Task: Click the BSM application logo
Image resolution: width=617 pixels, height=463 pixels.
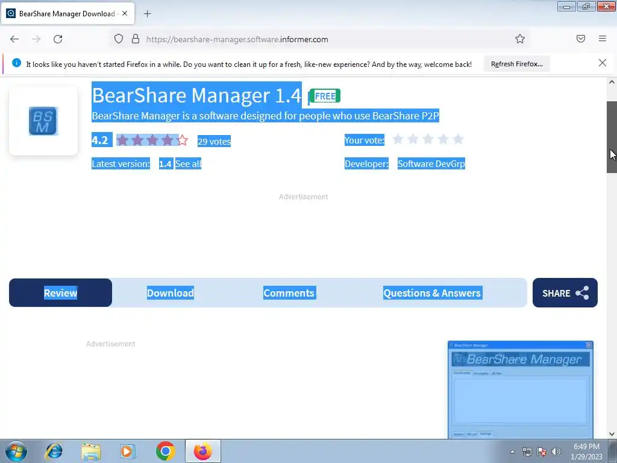Action: [43, 121]
